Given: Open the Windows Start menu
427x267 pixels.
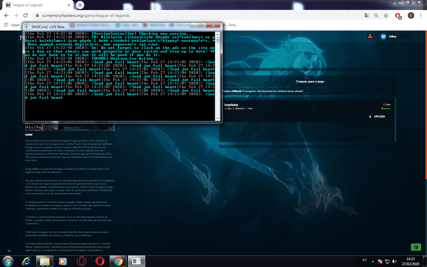Looking at the screenshot, I should tap(8, 261).
